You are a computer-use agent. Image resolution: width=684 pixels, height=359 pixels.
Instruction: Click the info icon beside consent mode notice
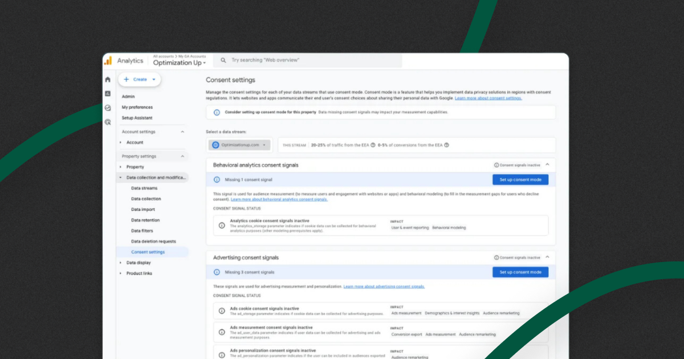(217, 112)
